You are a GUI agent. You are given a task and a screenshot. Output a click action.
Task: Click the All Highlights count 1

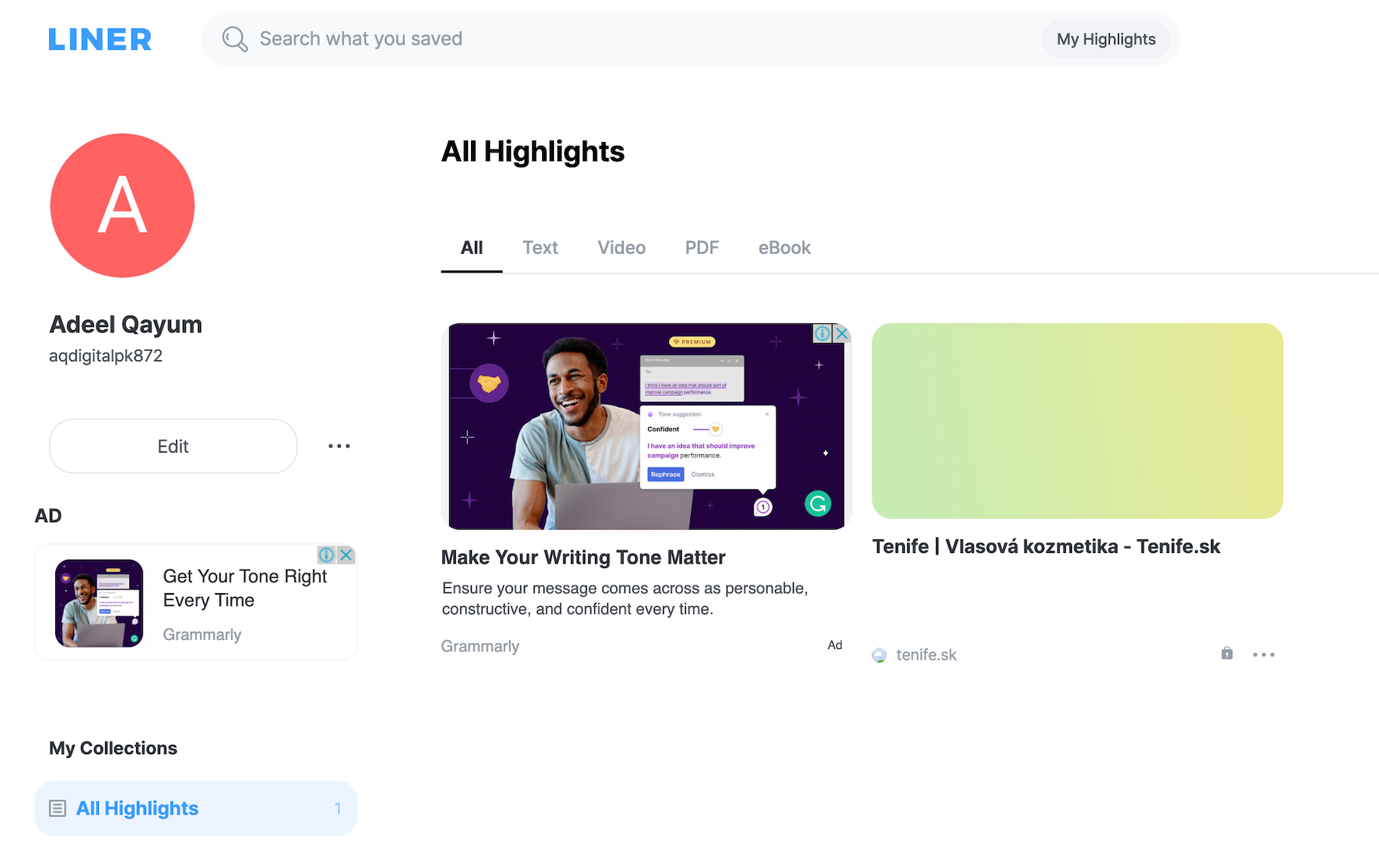click(x=338, y=808)
